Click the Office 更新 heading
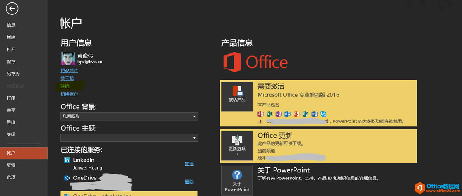This screenshot has width=462, height=196. tap(274, 136)
